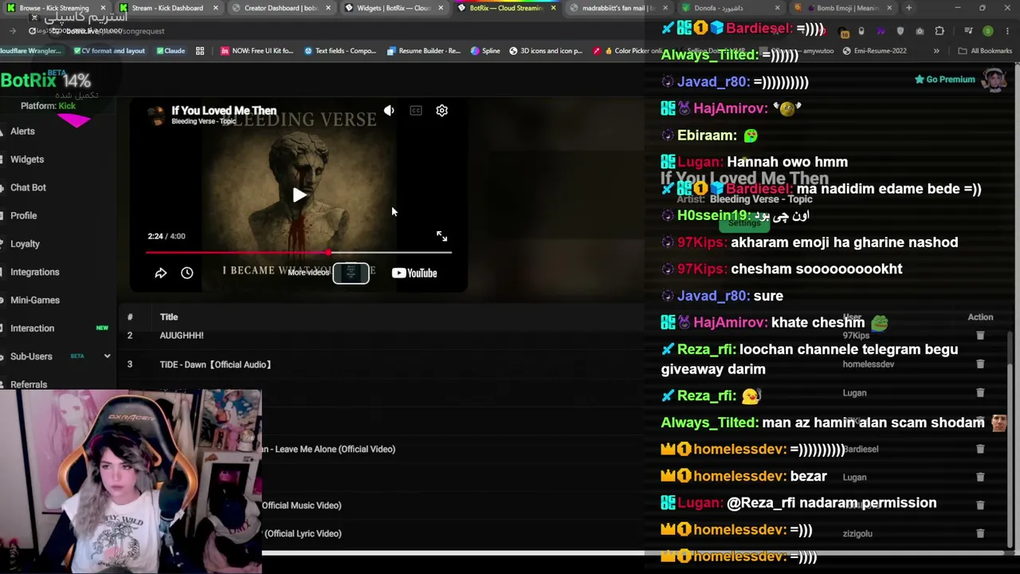
Task: Open a new browser tab
Action: coord(909,8)
